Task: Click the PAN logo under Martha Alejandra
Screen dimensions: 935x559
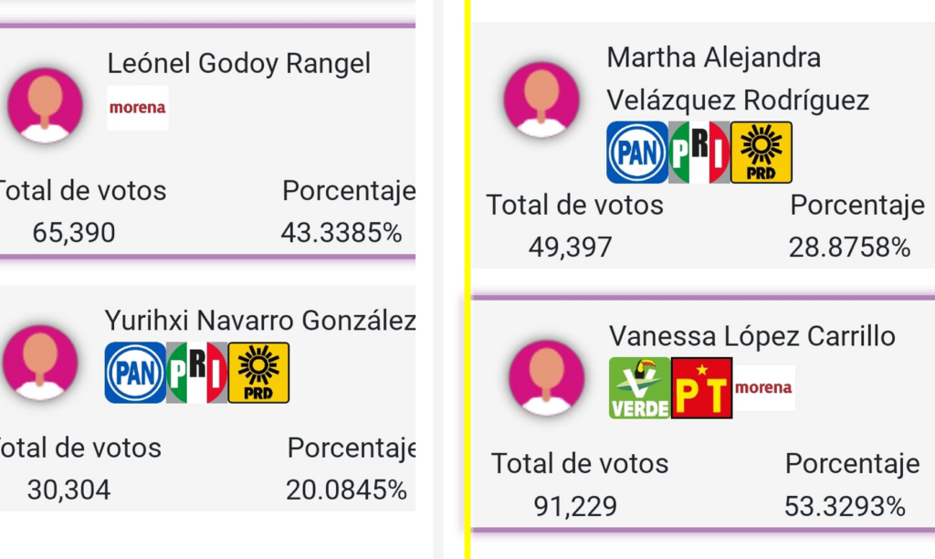Action: 637,153
